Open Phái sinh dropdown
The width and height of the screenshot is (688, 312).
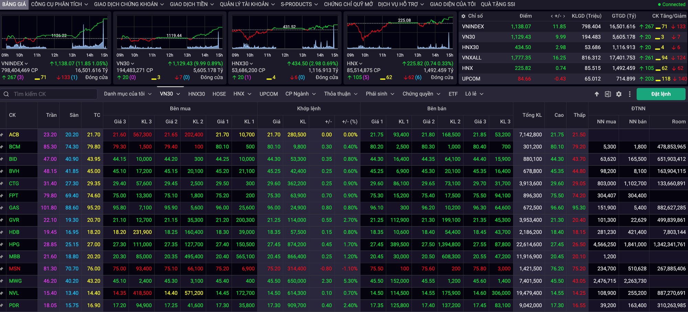tap(380, 94)
